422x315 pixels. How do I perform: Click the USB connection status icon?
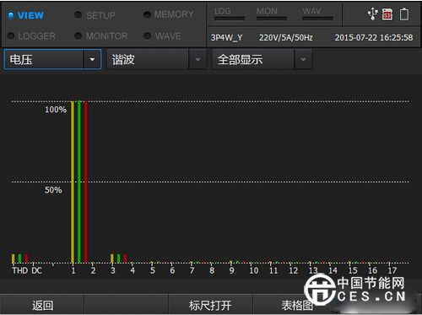(x=373, y=14)
